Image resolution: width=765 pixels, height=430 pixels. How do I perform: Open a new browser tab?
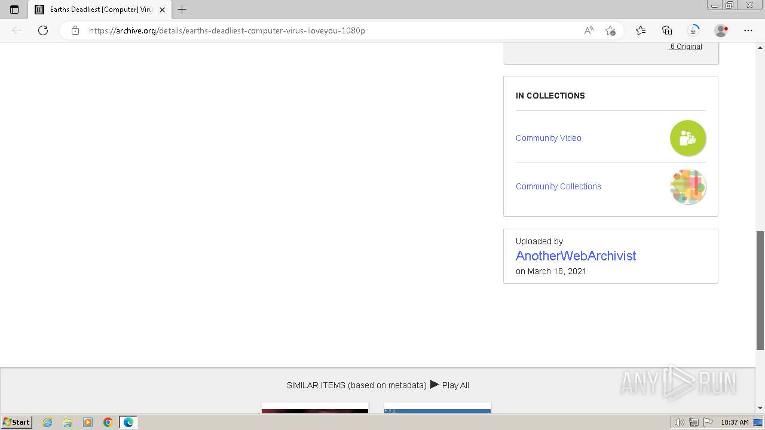tap(182, 10)
